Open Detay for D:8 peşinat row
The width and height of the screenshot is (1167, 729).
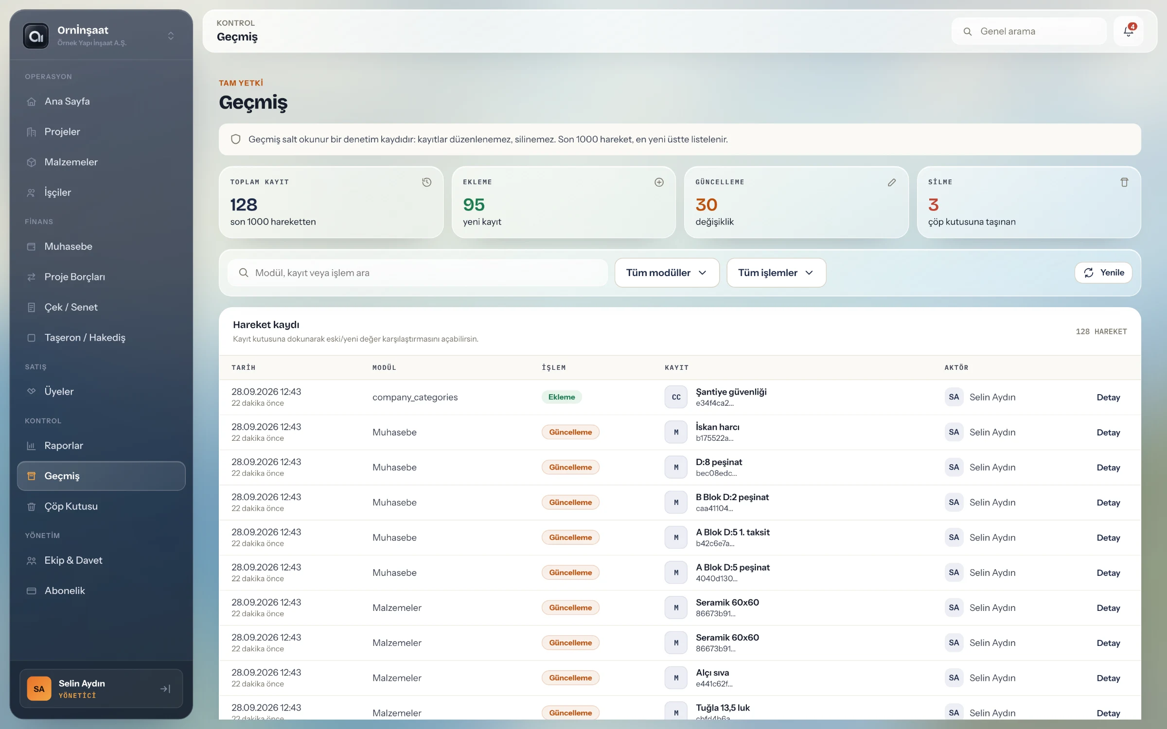click(1108, 468)
